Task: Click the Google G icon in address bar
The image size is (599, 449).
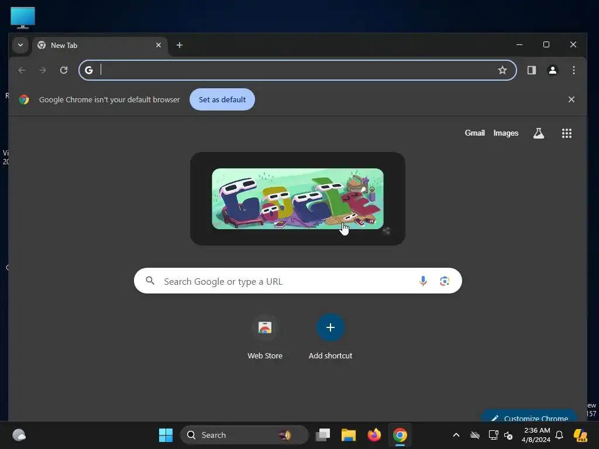Action: pos(89,70)
